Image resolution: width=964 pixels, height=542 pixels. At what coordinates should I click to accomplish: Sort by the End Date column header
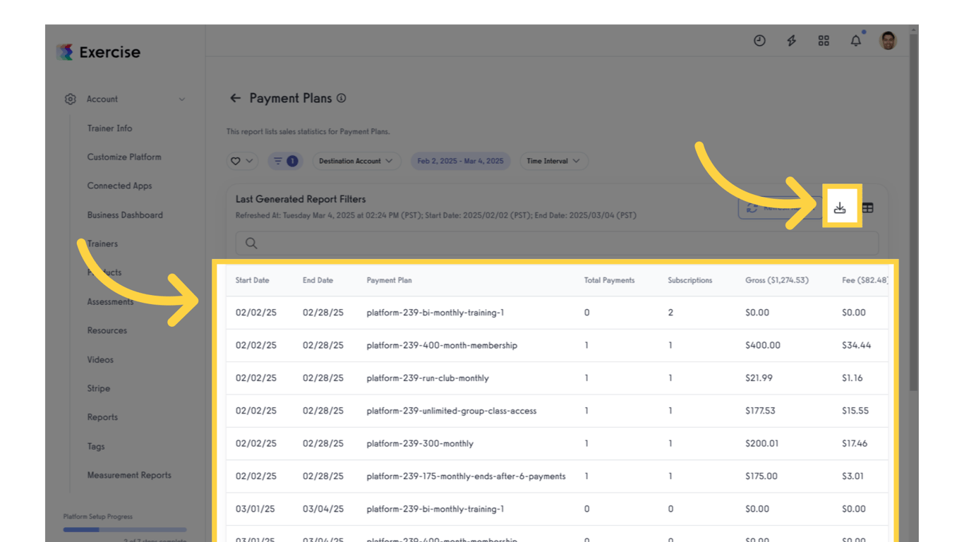[318, 280]
